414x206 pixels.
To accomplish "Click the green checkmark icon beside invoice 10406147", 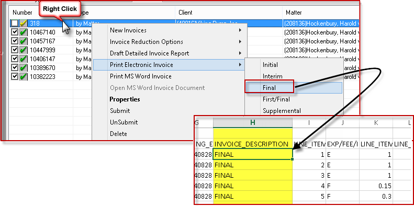I will pos(24,59).
